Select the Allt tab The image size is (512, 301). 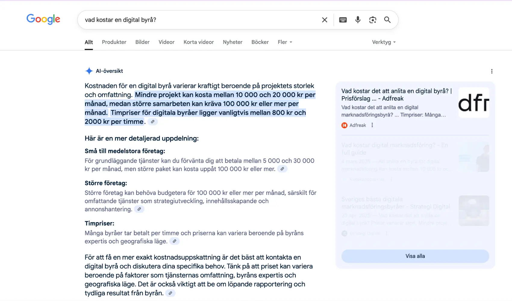(89, 42)
